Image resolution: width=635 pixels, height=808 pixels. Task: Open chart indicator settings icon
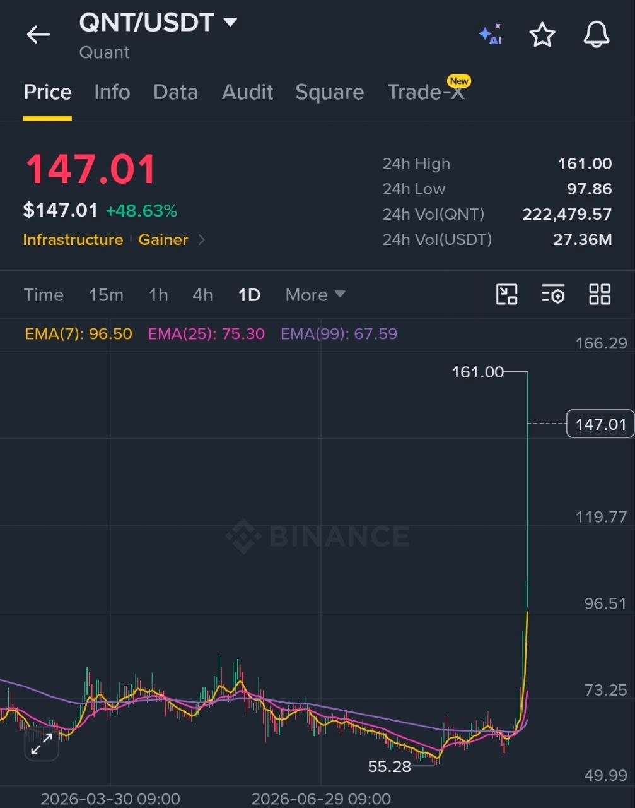click(x=553, y=294)
